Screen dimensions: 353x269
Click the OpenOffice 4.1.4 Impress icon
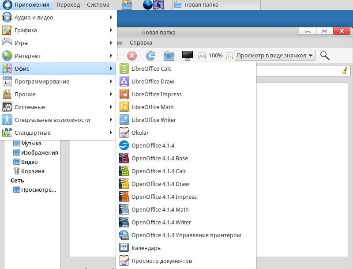[x=124, y=197]
